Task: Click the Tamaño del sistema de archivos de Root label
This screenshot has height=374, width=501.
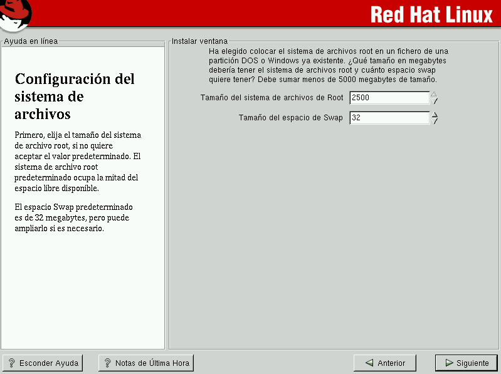Action: tap(272, 98)
